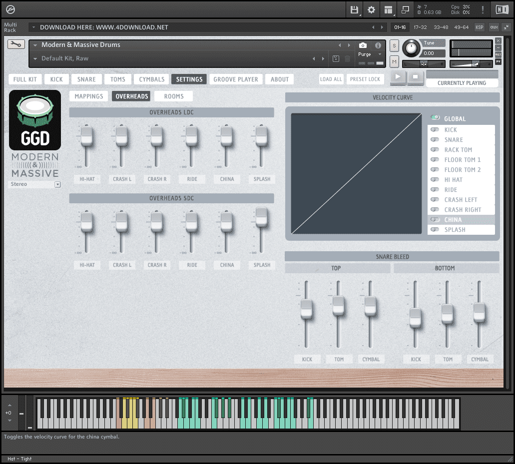Show aux sends with aux button
515x464 pixels.
(x=494, y=27)
